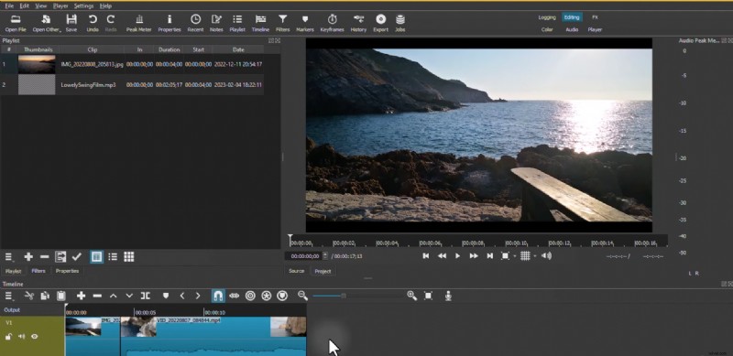Show the Peak Meter panel
This screenshot has width=733, height=356.
click(x=139, y=23)
